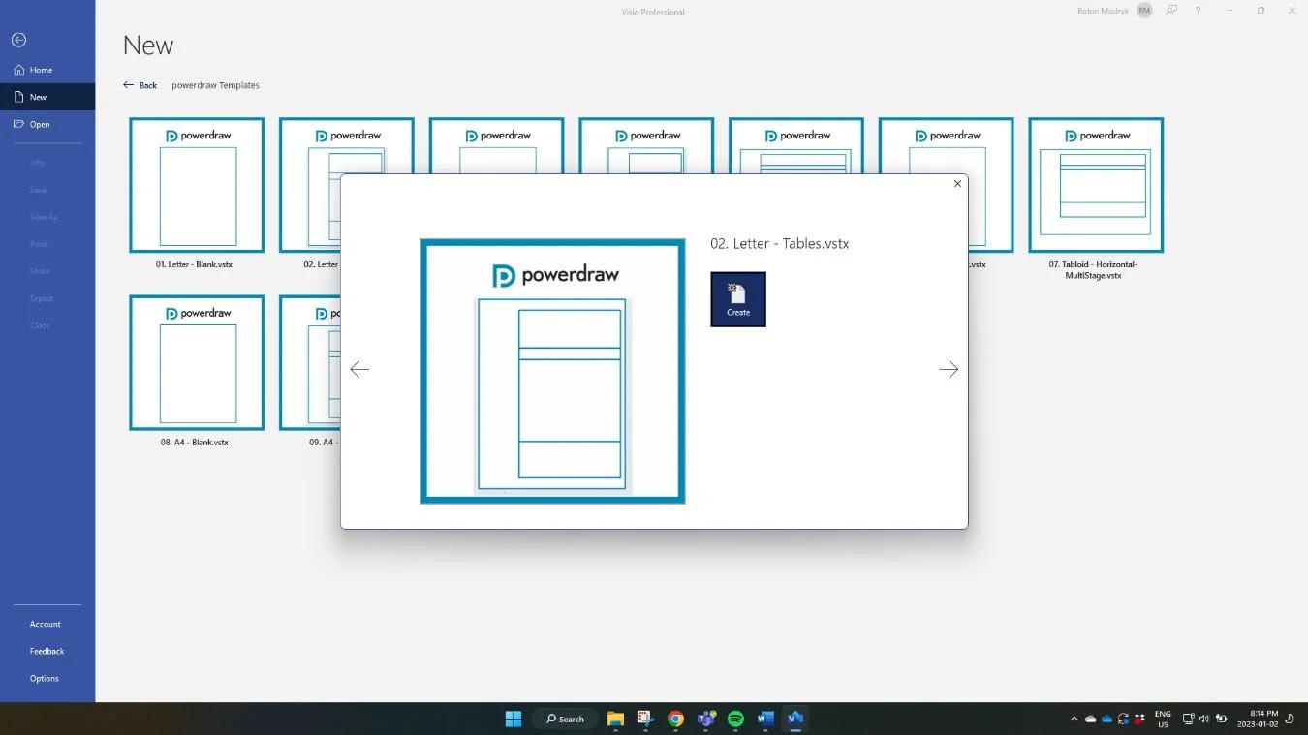The width and height of the screenshot is (1308, 735).
Task: Expand the hidden icons in the system tray
Action: tap(1074, 720)
